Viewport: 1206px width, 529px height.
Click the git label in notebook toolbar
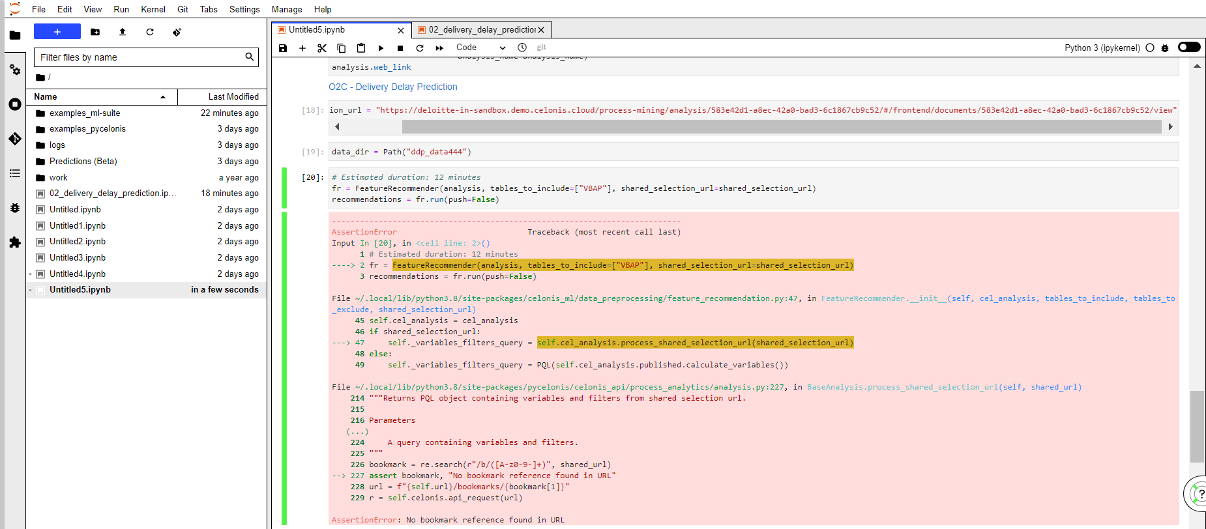[x=541, y=48]
